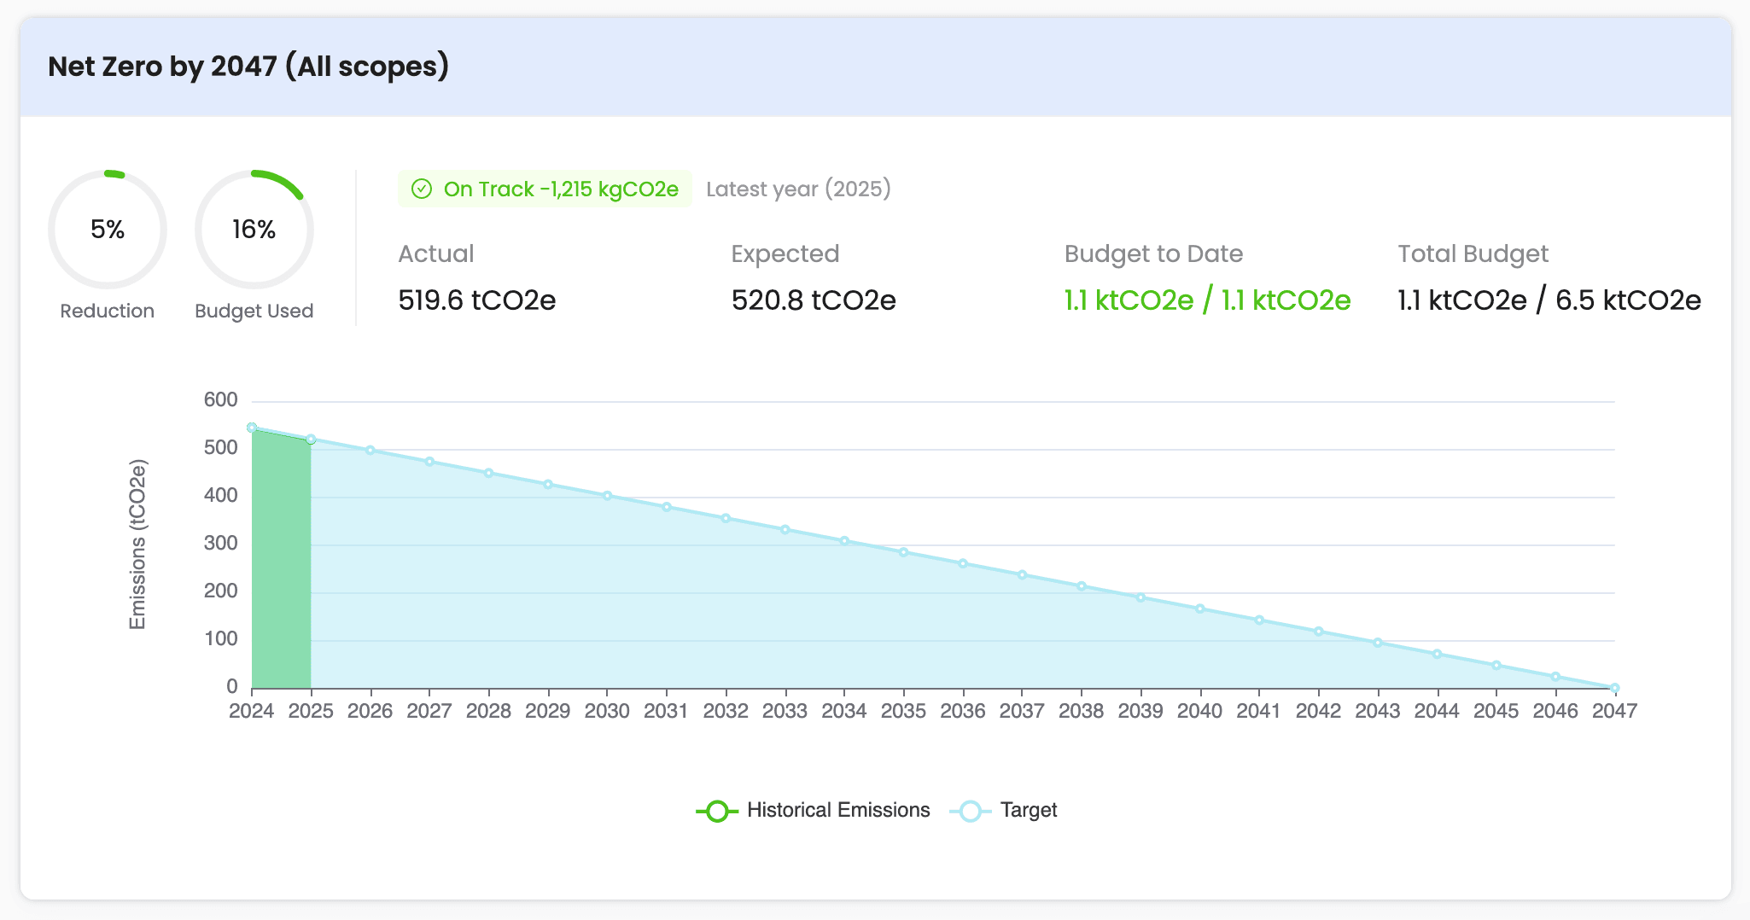Click the On Track checkmark icon

pos(422,189)
